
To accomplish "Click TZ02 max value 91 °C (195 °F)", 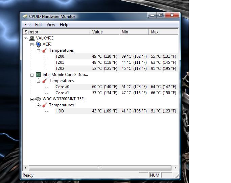I will click(163, 69).
